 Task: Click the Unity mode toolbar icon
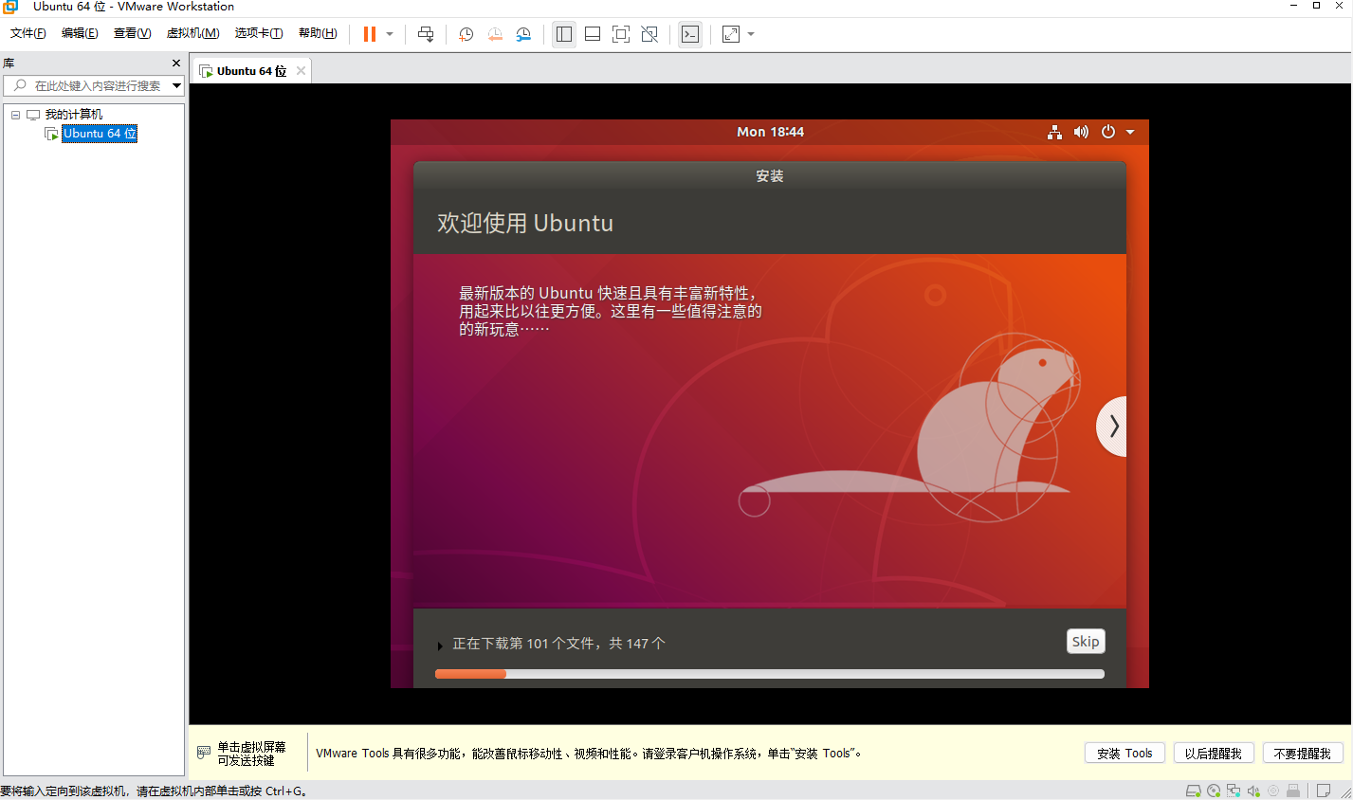649,34
